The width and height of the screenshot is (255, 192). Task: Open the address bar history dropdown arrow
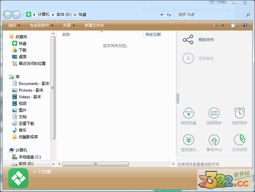[162, 15]
